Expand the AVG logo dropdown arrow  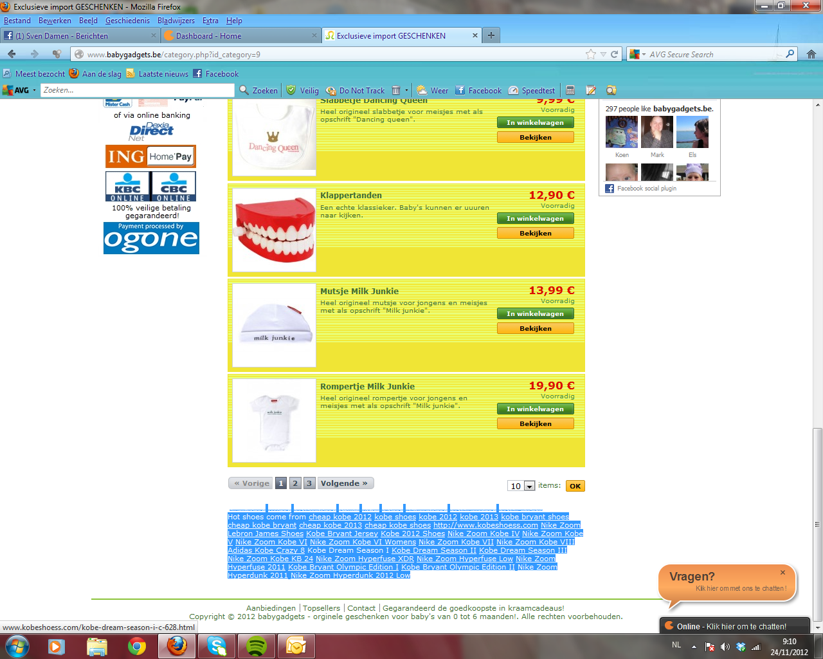click(x=34, y=91)
